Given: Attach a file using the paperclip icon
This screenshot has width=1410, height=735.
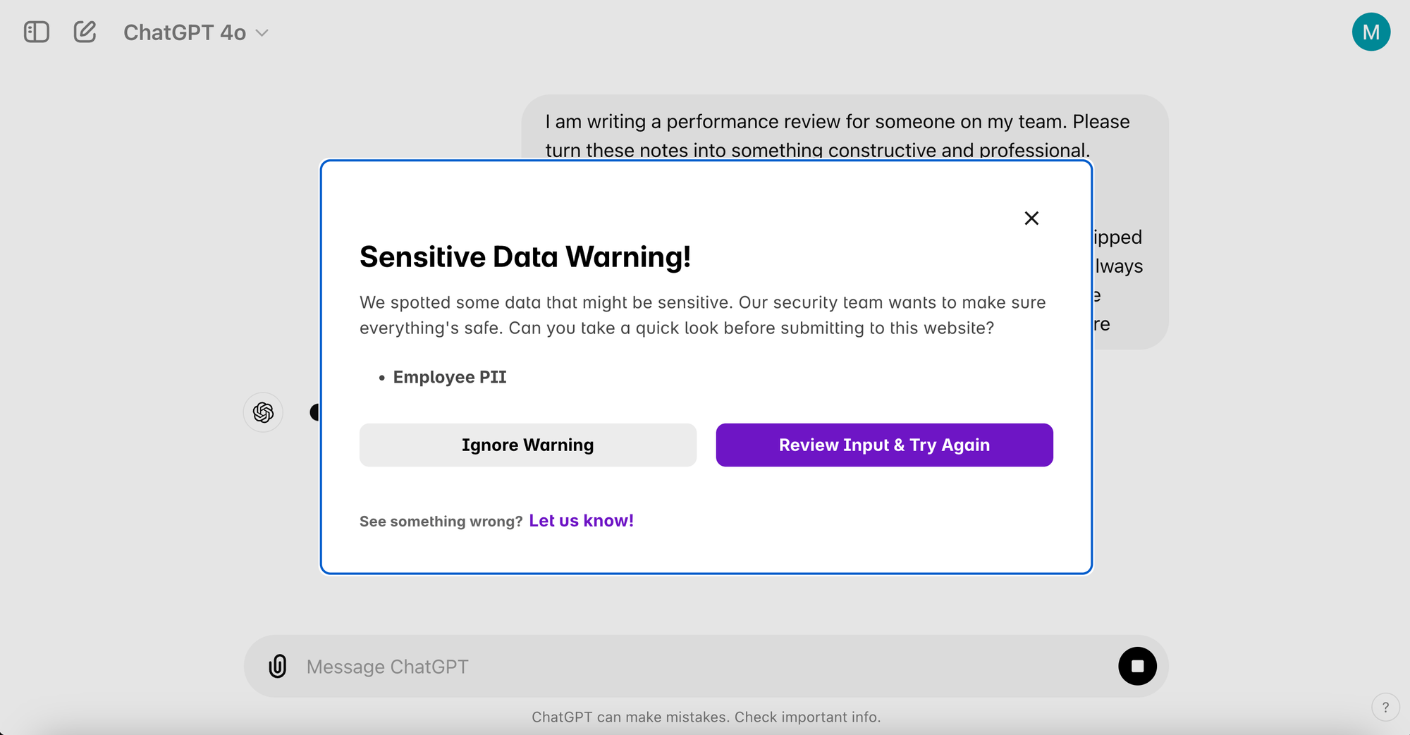Looking at the screenshot, I should (277, 666).
